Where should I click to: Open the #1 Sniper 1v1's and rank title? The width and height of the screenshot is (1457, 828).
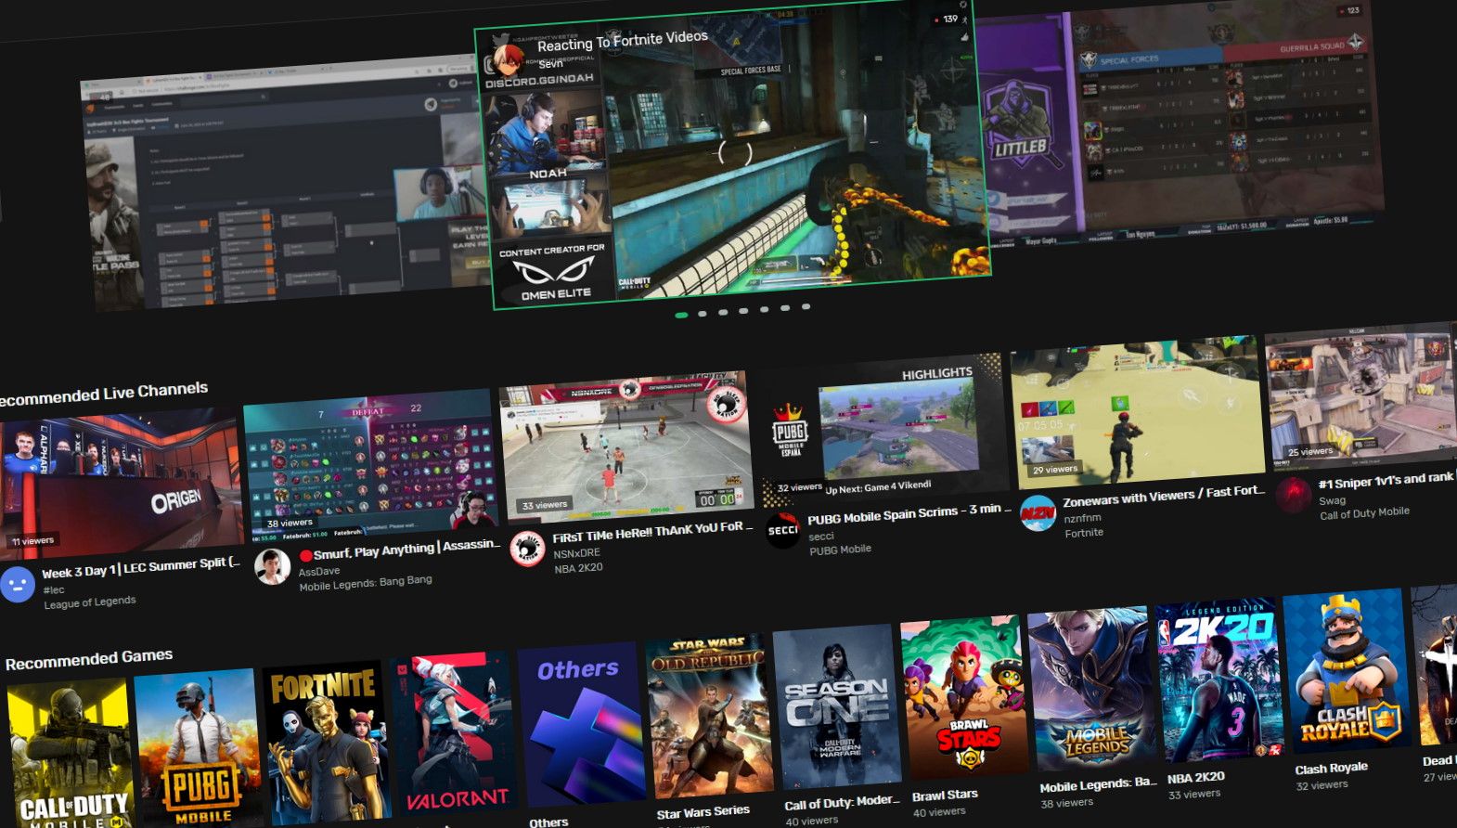(x=1386, y=480)
